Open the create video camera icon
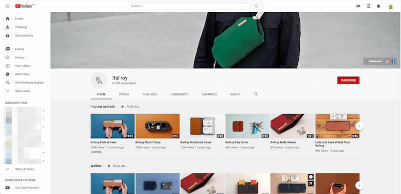This screenshot has width=401, height=194. click(358, 6)
